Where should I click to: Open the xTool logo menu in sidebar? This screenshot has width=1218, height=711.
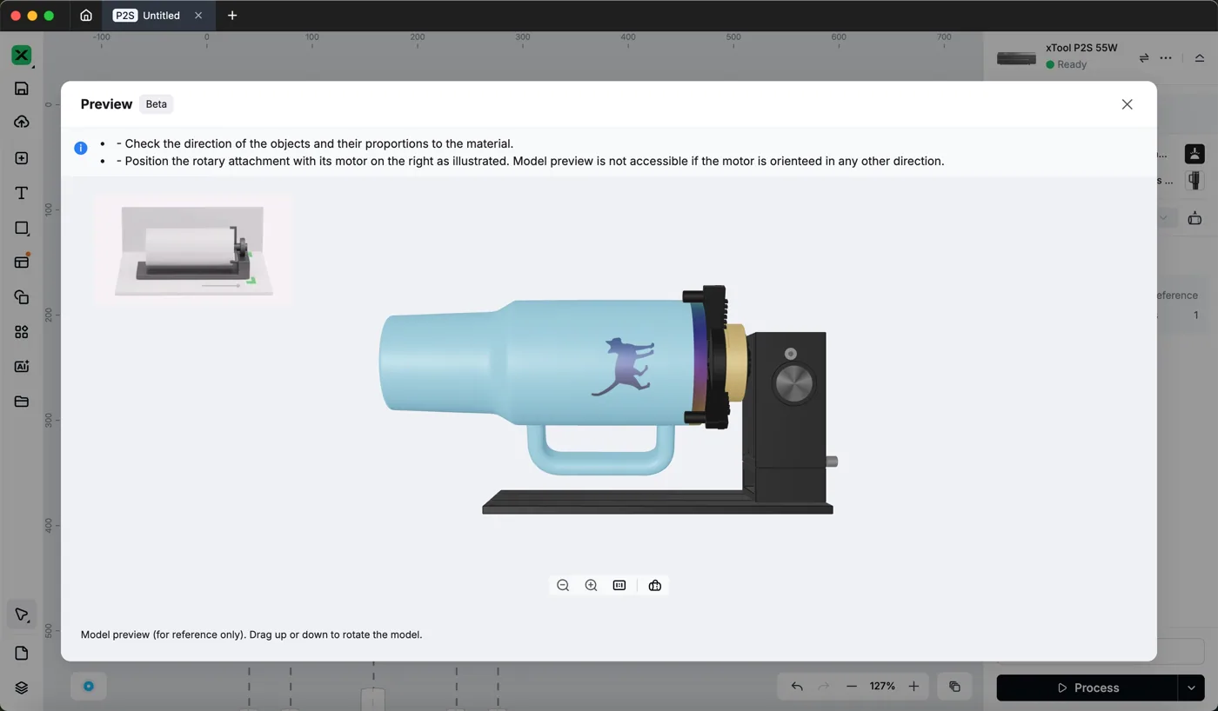click(22, 56)
